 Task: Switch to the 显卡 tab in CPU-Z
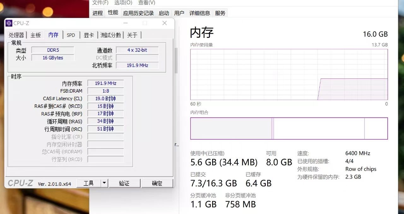tap(89, 35)
